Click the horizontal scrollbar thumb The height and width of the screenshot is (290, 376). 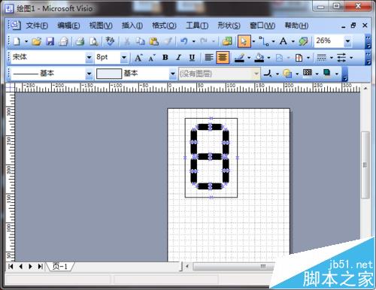pos(233,267)
